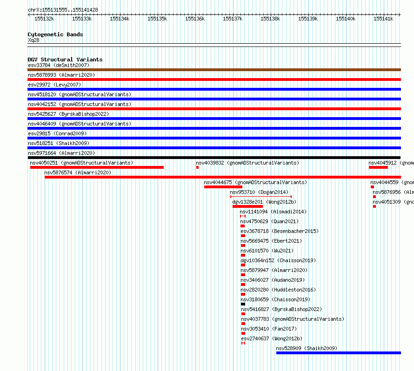
Task: Click the red bar under nsv4050251
Action: tap(97, 167)
